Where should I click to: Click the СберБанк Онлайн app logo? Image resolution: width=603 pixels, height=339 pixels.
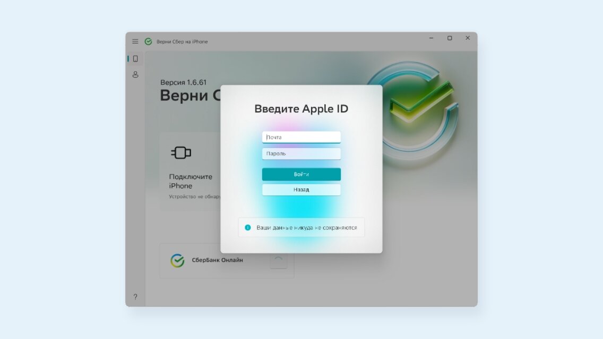(x=177, y=261)
